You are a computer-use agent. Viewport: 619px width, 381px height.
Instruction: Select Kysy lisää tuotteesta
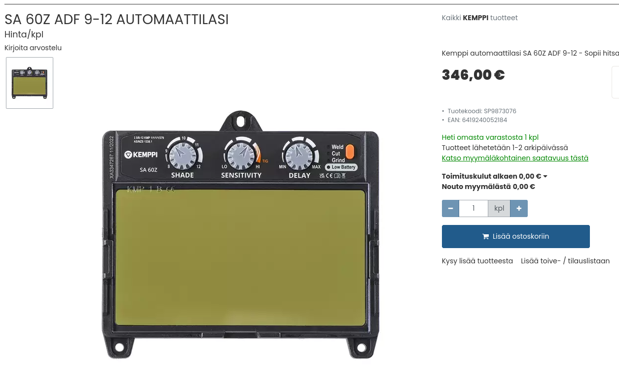(x=477, y=261)
